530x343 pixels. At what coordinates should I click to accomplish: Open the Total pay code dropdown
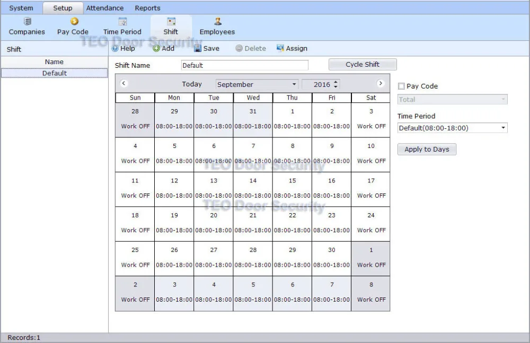pyautogui.click(x=453, y=100)
